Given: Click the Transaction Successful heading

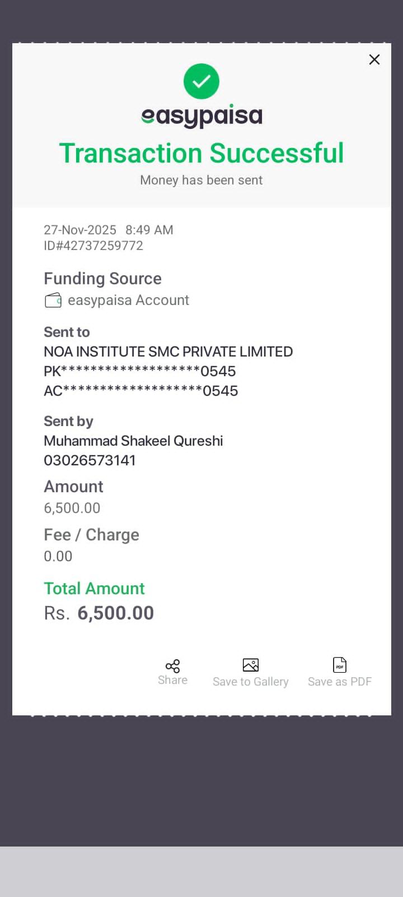Looking at the screenshot, I should [x=201, y=153].
